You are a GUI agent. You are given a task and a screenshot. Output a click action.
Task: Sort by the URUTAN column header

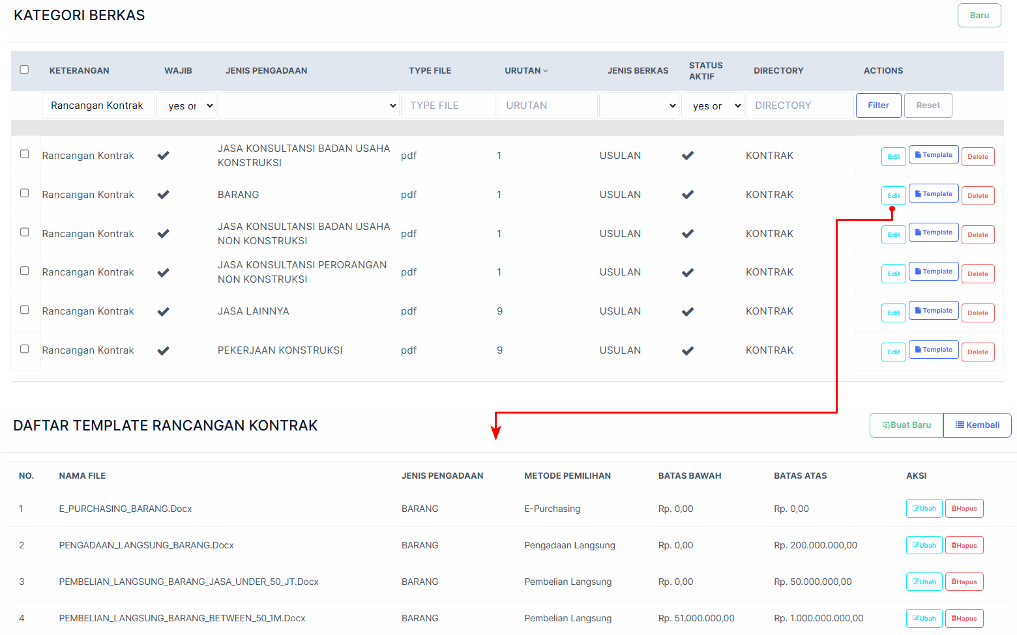pos(525,70)
